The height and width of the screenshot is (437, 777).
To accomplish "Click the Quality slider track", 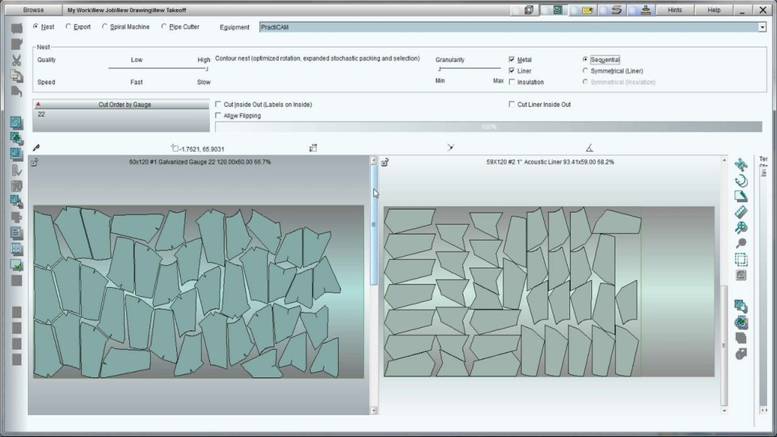I will click(158, 68).
